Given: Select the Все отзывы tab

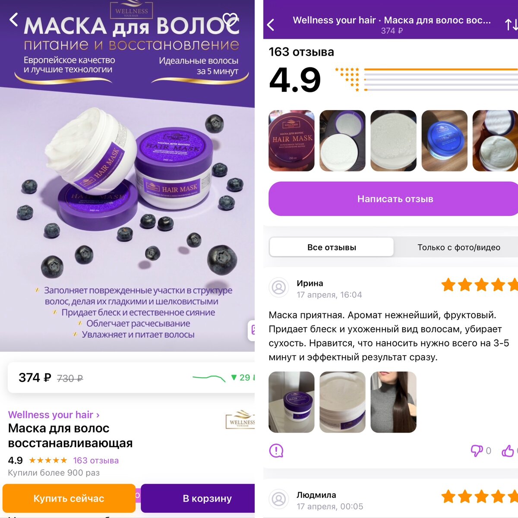Looking at the screenshot, I should click(x=332, y=247).
